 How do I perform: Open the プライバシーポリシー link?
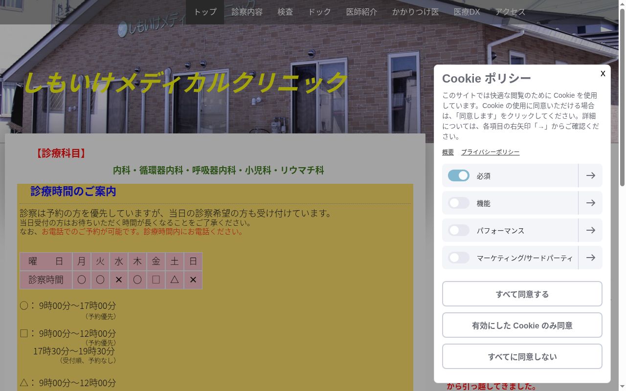pos(490,152)
